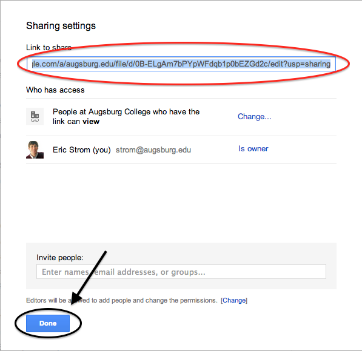Screen dimensions: 362x351
Task: Open Change... link for Augsburg College access
Action: coord(255,117)
